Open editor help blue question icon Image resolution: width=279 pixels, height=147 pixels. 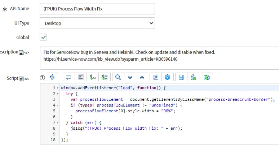167,77
